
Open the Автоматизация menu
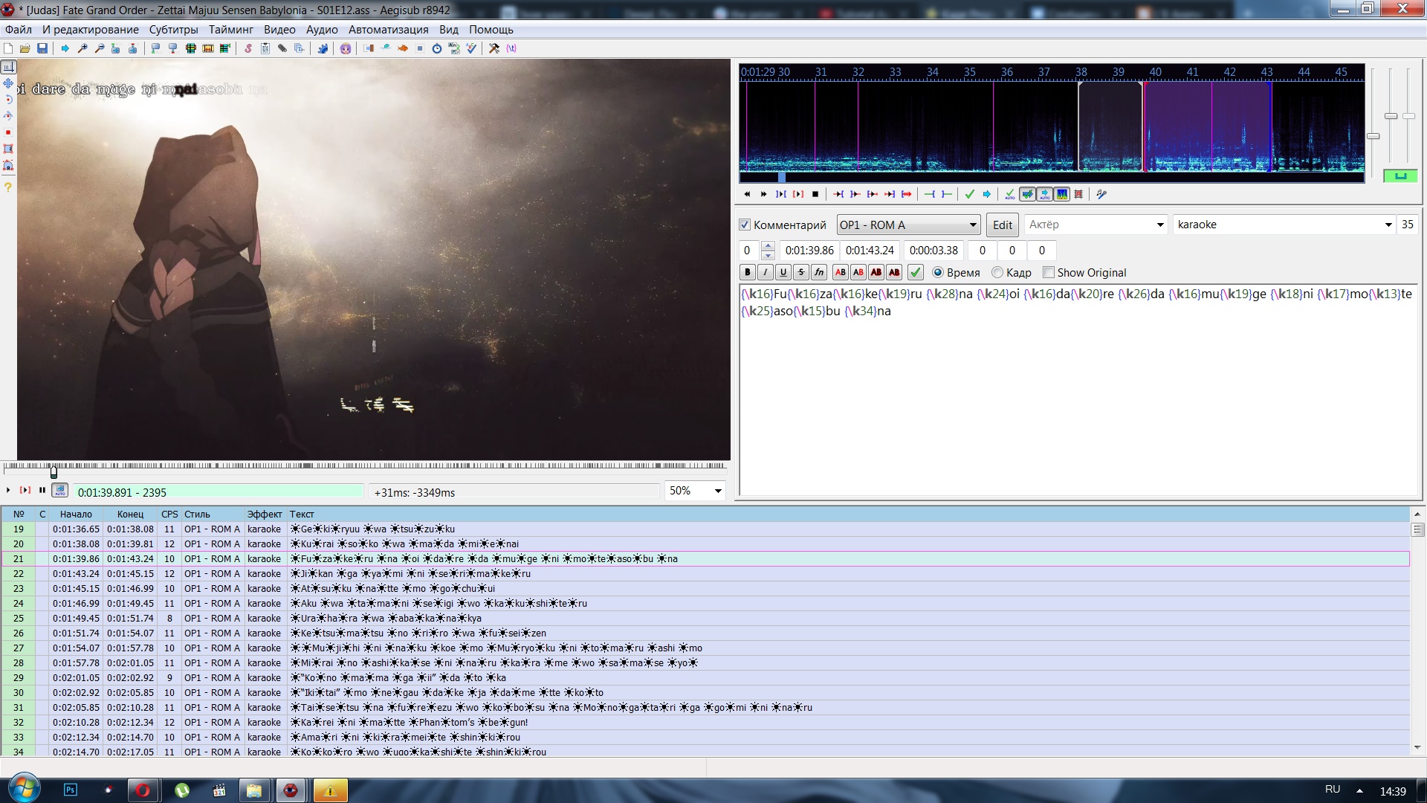(388, 30)
